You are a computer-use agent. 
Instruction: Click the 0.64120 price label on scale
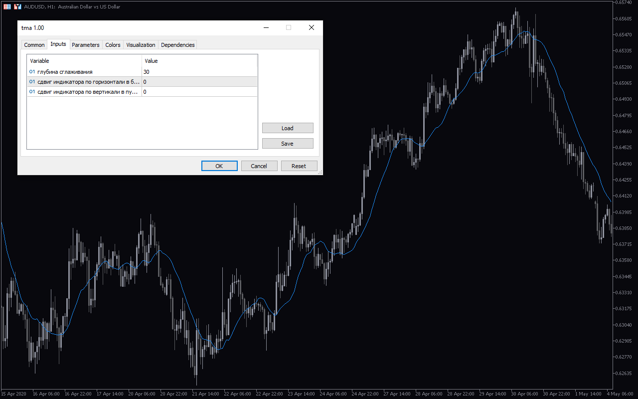[623, 196]
